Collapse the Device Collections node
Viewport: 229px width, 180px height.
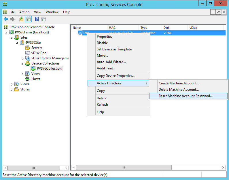pyautogui.click(x=22, y=64)
